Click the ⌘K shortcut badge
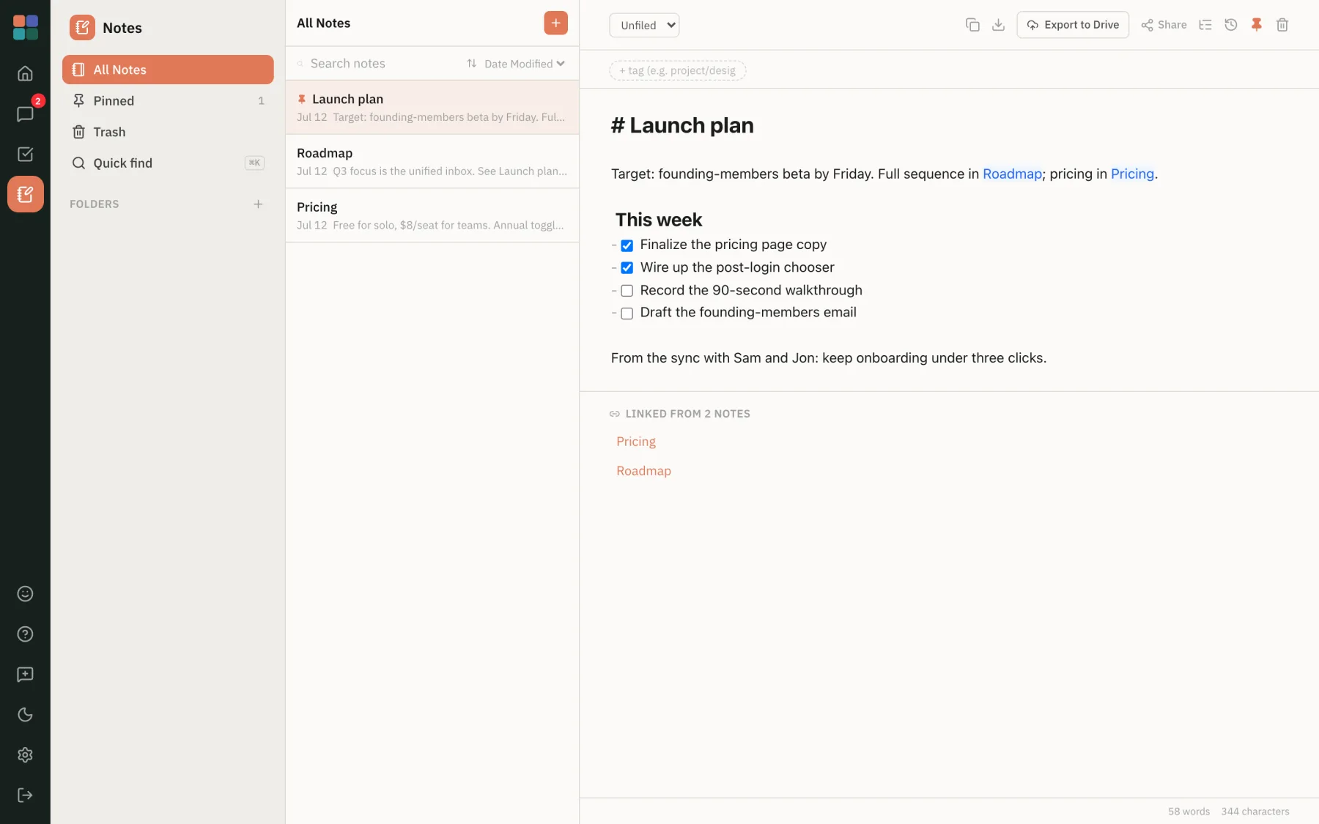Viewport: 1319px width, 824px height. click(254, 163)
